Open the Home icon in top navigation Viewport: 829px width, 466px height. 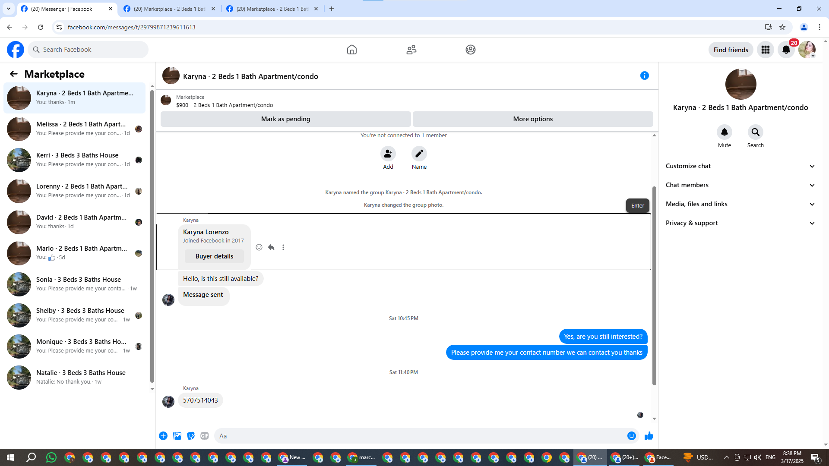352,50
